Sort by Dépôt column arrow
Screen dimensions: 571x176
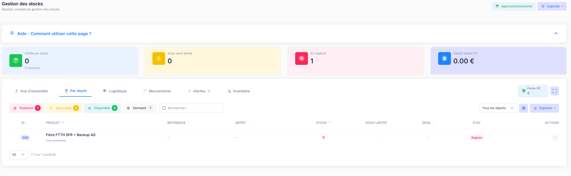click(x=248, y=123)
